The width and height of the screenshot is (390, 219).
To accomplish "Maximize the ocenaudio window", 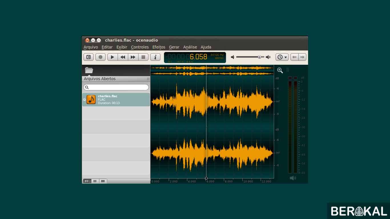I will click(x=99, y=40).
